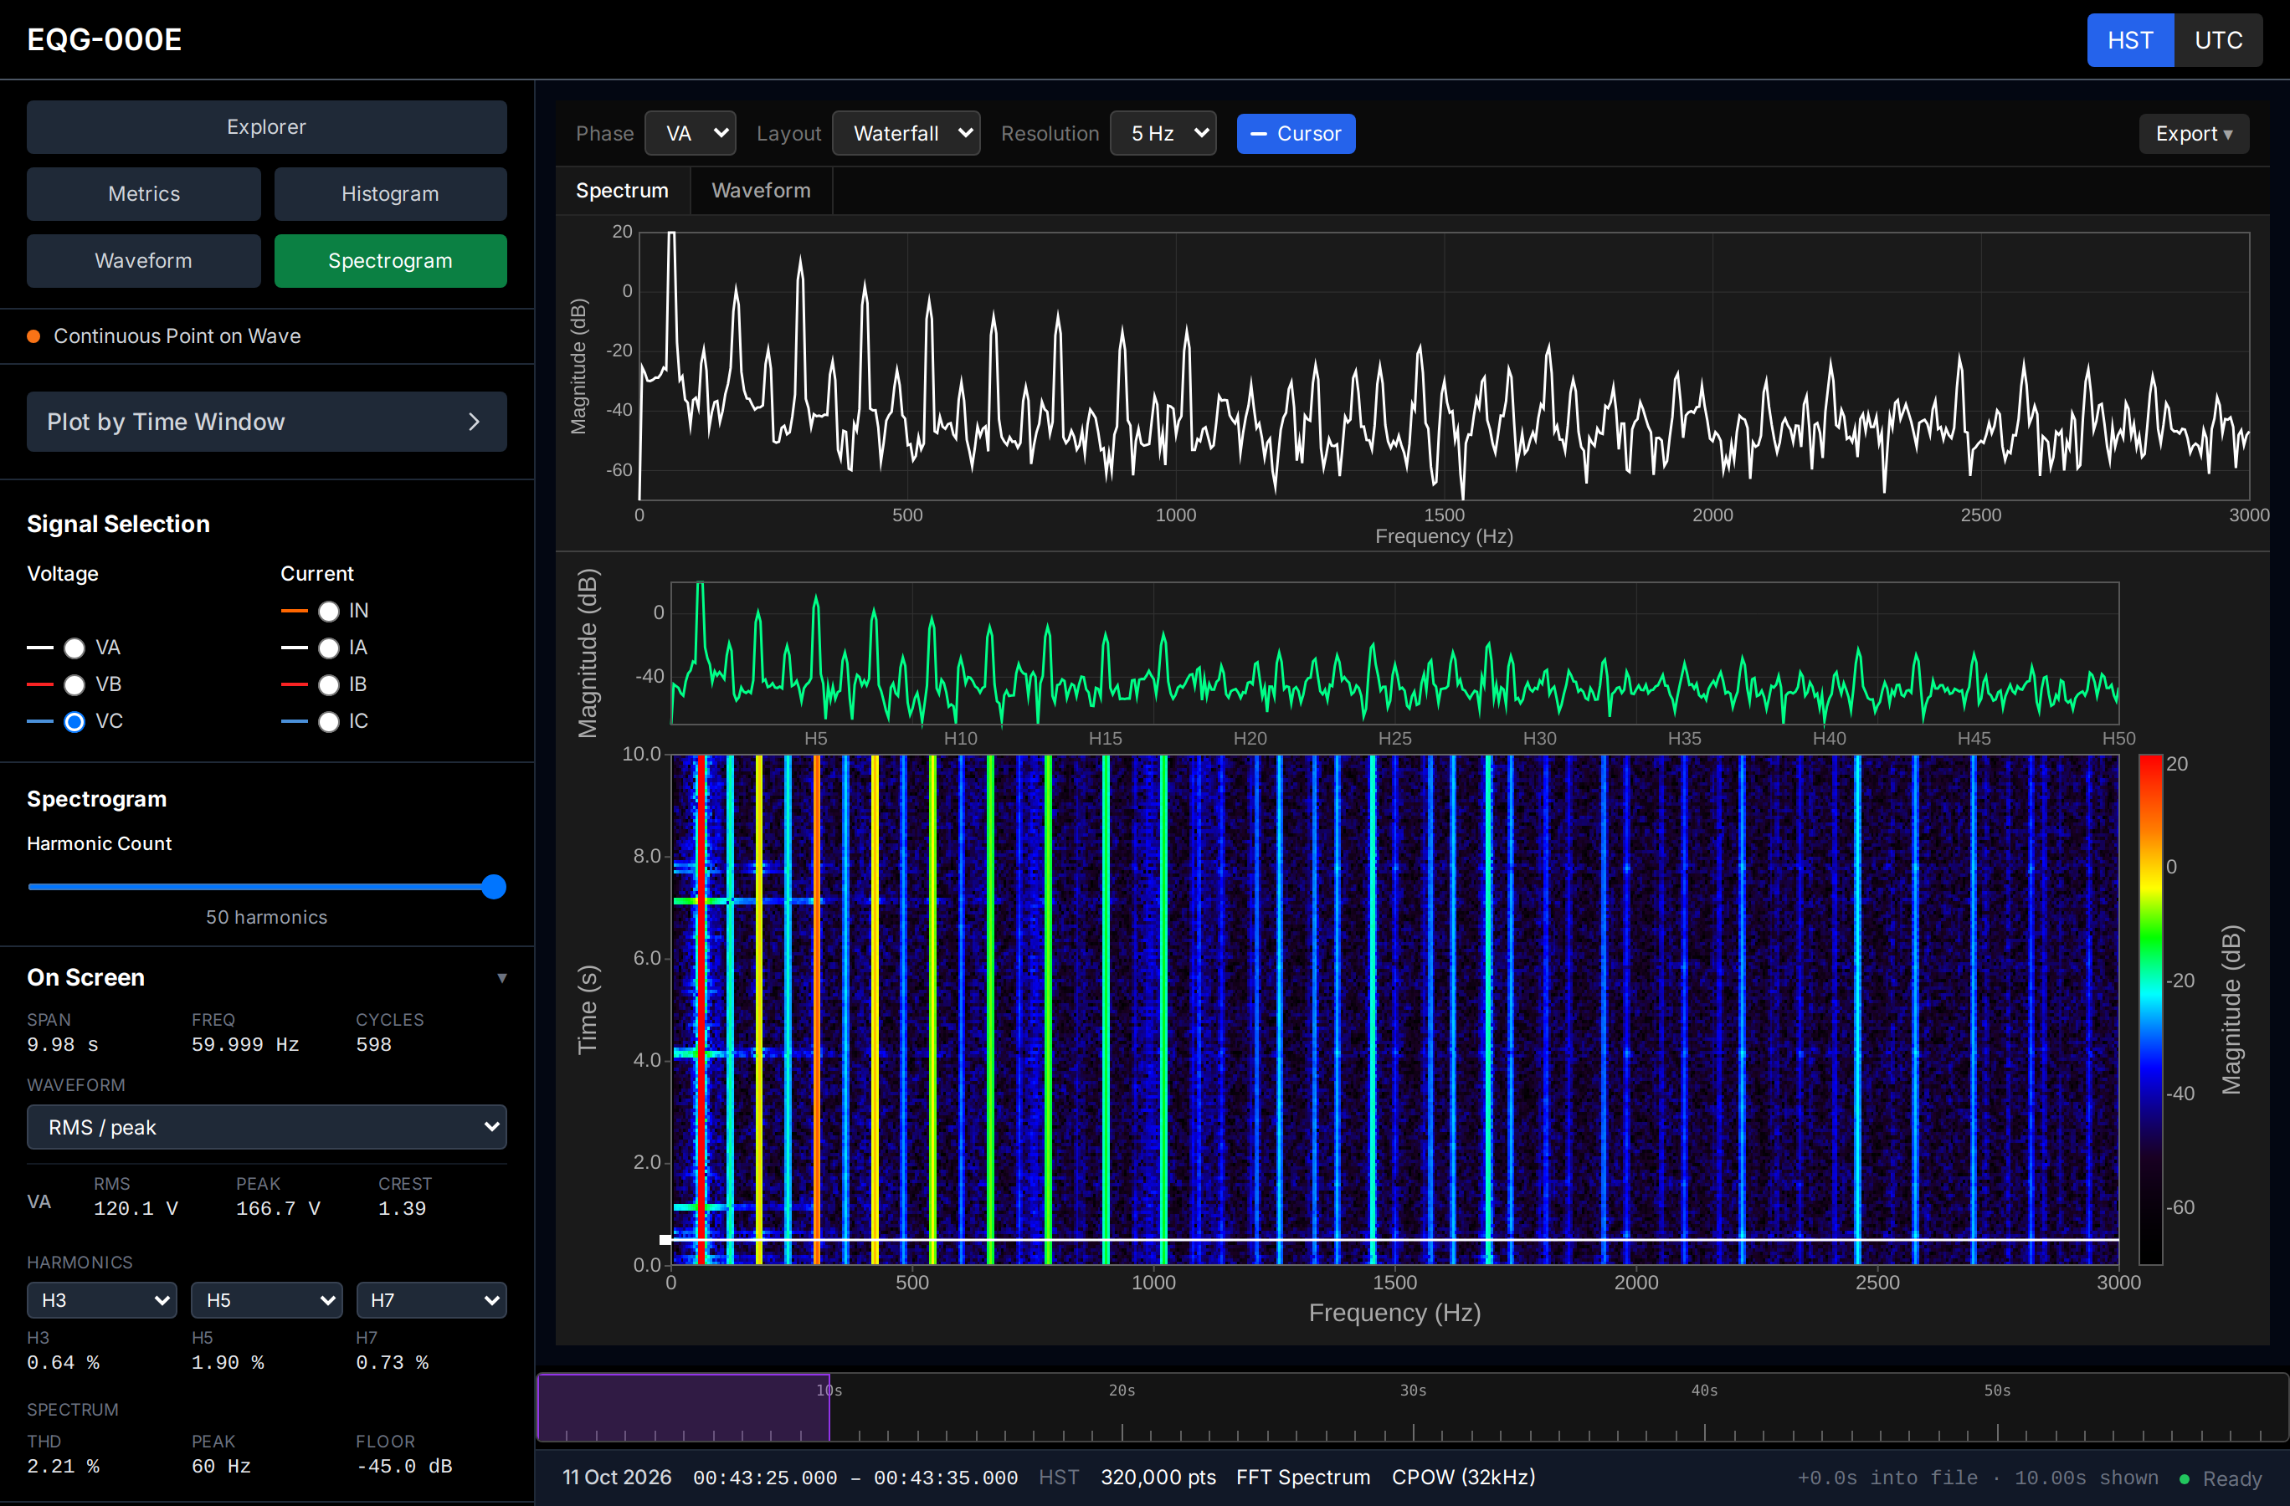Click the Continuous Point on Wave orange dot
Viewport: 2290px width, 1506px height.
[33, 336]
